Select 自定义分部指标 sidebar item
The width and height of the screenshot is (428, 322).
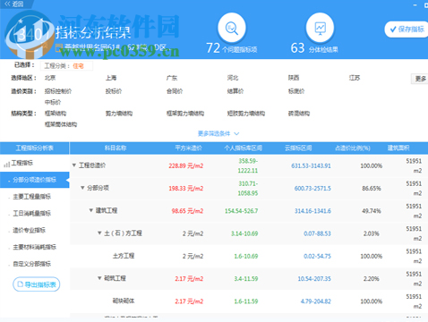point(32,264)
